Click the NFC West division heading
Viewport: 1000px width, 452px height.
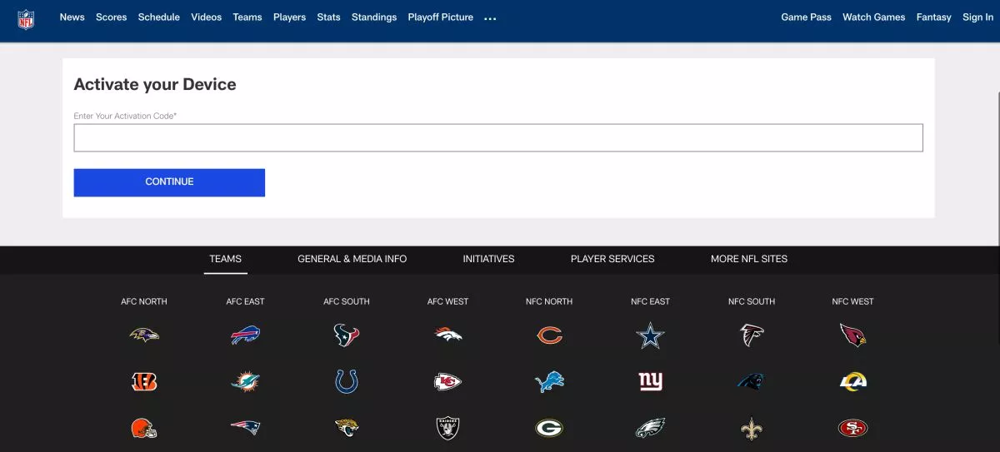pos(853,301)
